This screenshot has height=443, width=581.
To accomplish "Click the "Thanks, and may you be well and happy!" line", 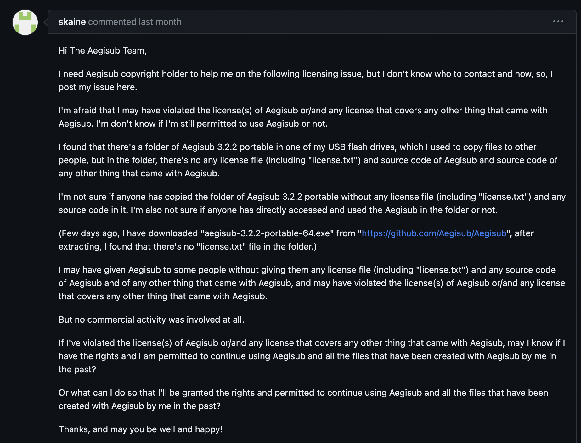I will pos(140,429).
